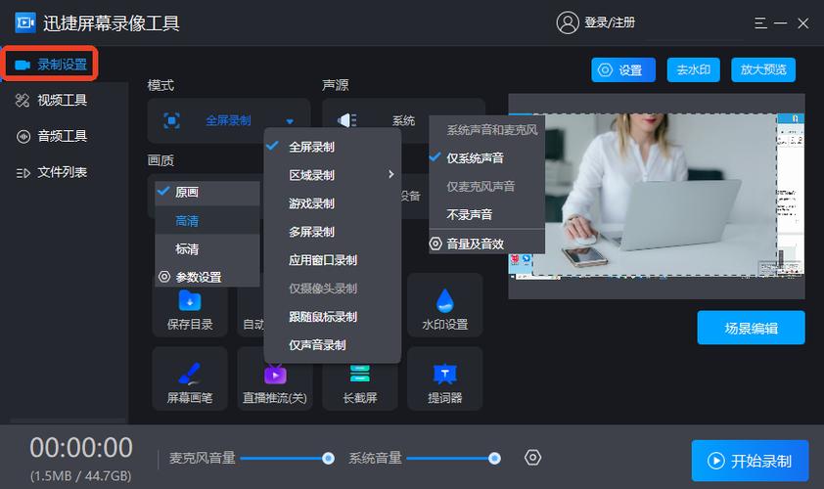Viewport: 824px width, 489px height.
Task: Open the 长截屏 tool
Action: (x=360, y=379)
